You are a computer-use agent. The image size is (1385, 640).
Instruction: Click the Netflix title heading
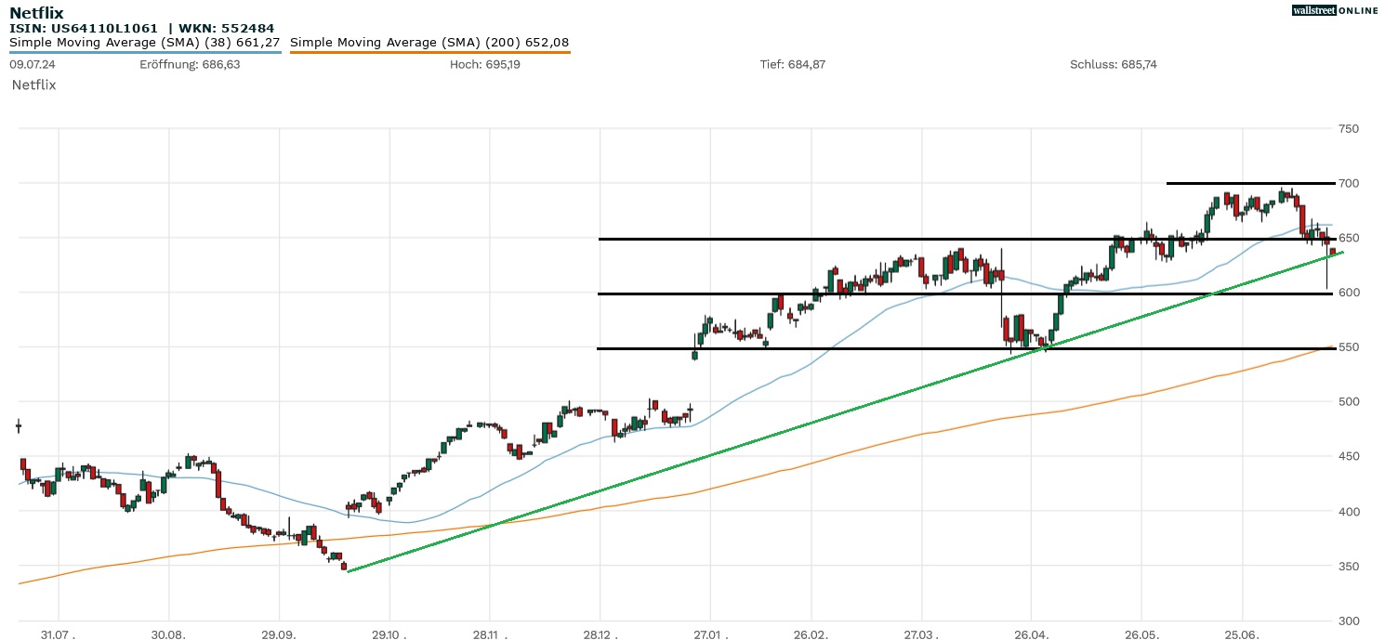[x=36, y=13]
